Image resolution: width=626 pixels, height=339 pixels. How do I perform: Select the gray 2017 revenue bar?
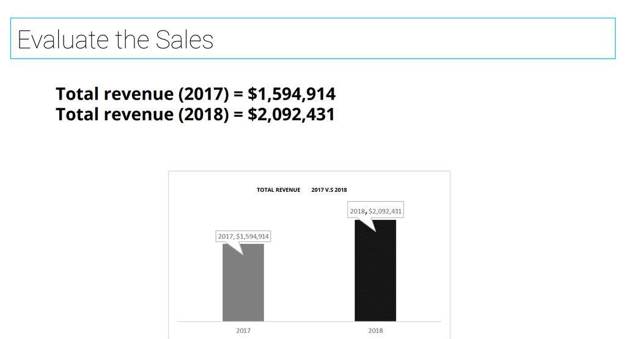243,282
